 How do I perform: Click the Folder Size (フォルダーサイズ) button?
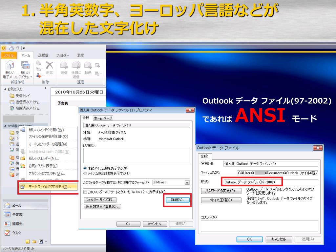[x=100, y=200]
